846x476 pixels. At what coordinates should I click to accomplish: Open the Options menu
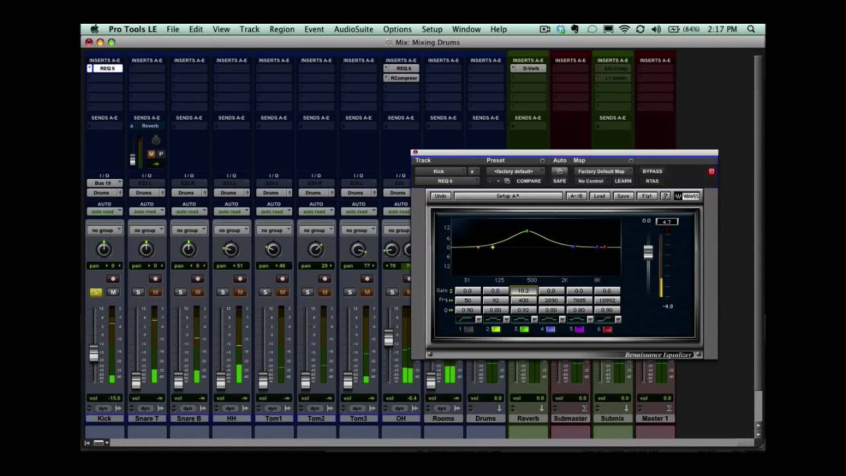coord(397,29)
